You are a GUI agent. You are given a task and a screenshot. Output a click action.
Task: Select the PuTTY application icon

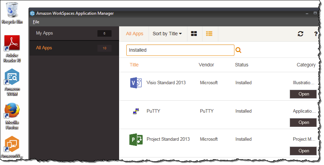[x=136, y=111]
